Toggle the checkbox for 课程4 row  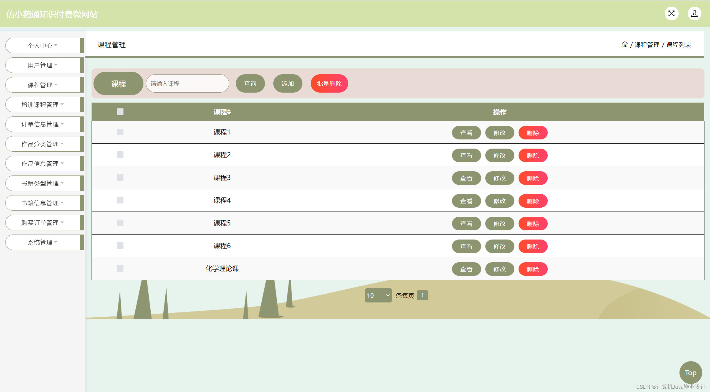tap(120, 200)
